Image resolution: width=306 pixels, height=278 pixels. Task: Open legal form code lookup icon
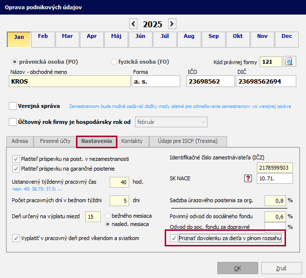coord(290,62)
